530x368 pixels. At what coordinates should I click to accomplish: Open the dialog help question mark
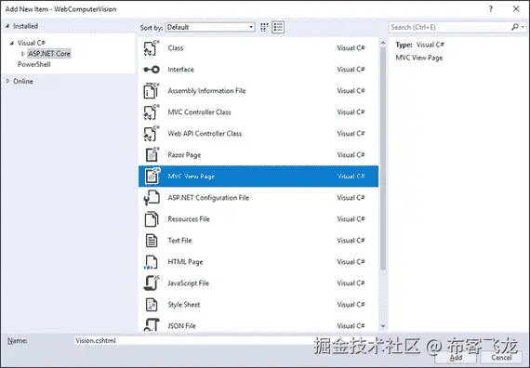pyautogui.click(x=491, y=9)
